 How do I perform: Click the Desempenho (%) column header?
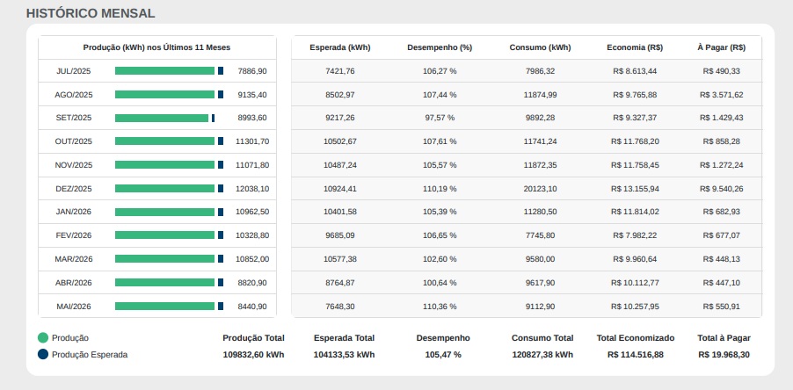440,47
